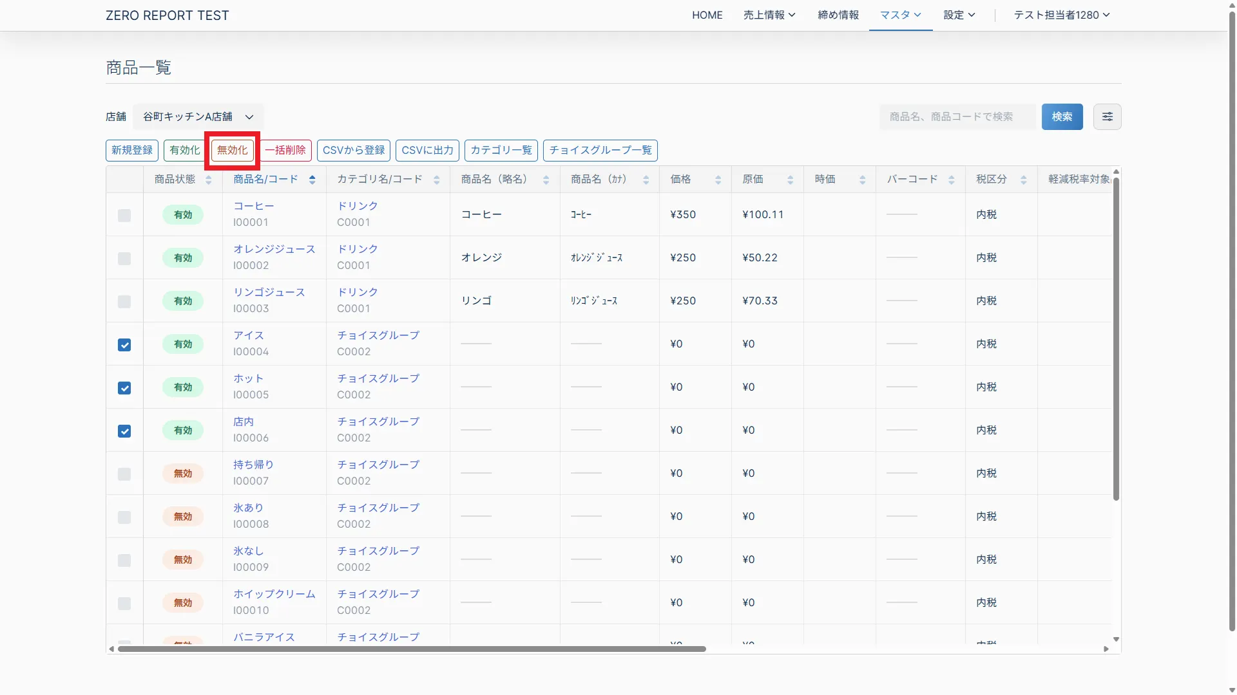The image size is (1237, 695).
Task: Check the コーヒー row checkbox
Action: click(x=124, y=216)
